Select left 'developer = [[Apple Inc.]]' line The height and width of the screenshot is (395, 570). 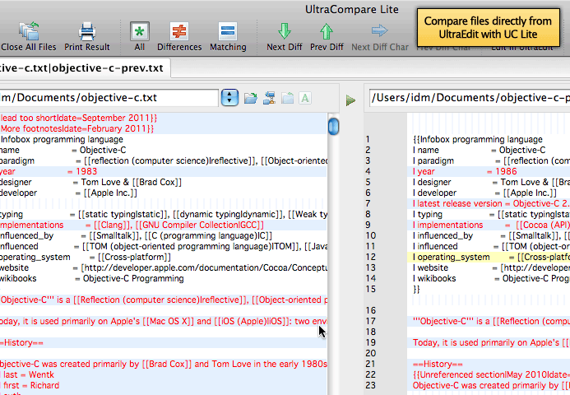[164, 193]
